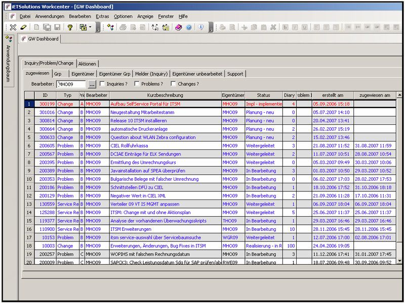Switch to the Eigentümer unbearbeitet tab
Screen dimensions: 405x303
[197, 74]
